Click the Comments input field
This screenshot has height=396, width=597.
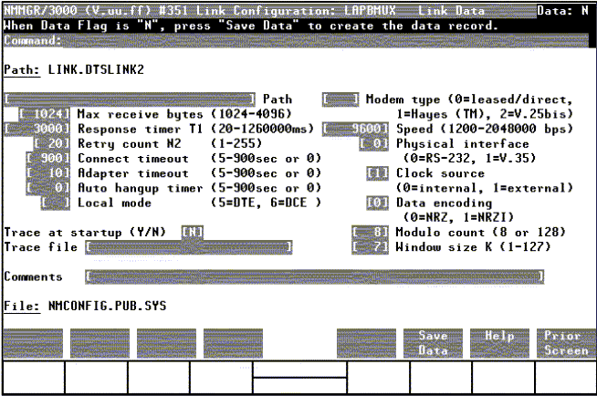point(315,277)
